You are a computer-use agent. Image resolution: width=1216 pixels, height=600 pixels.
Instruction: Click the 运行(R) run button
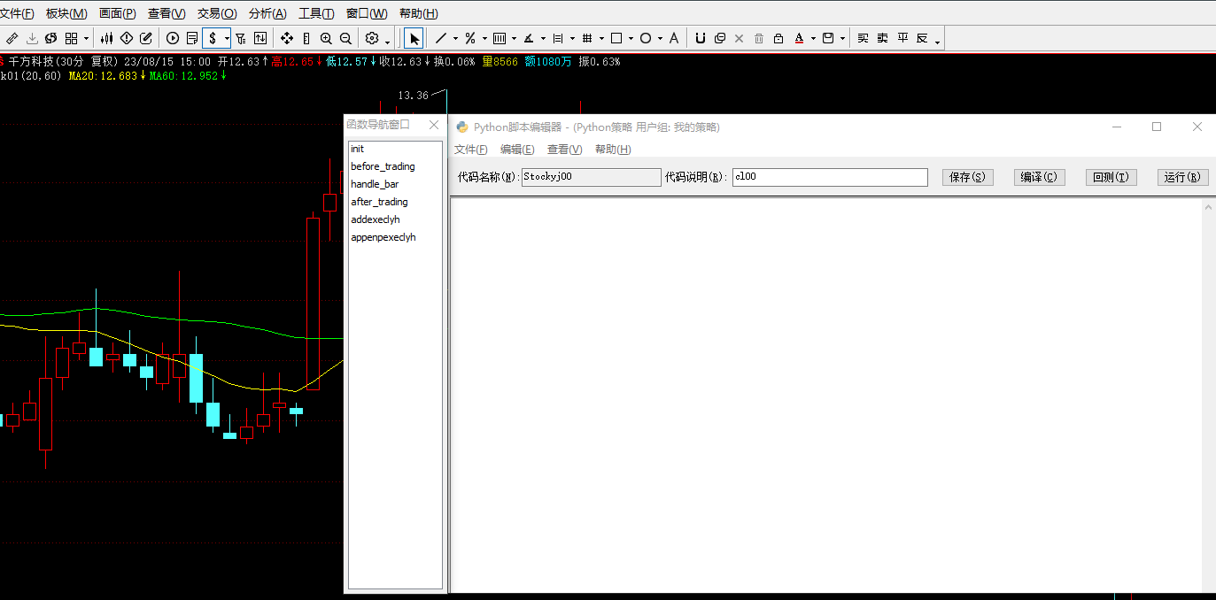tap(1182, 177)
